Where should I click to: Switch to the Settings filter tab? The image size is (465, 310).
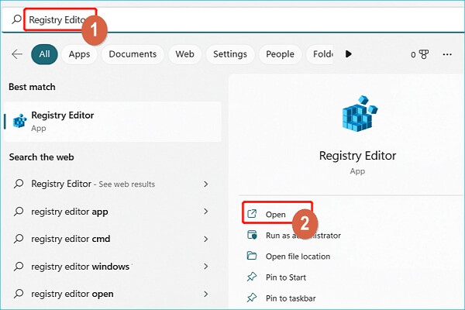tap(230, 54)
